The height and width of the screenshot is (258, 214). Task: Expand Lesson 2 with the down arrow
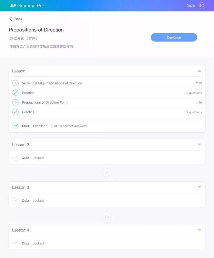coord(199,145)
